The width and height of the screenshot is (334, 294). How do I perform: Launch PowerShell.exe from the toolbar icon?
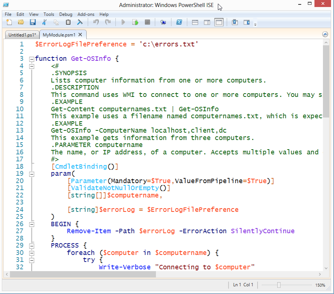click(x=179, y=22)
